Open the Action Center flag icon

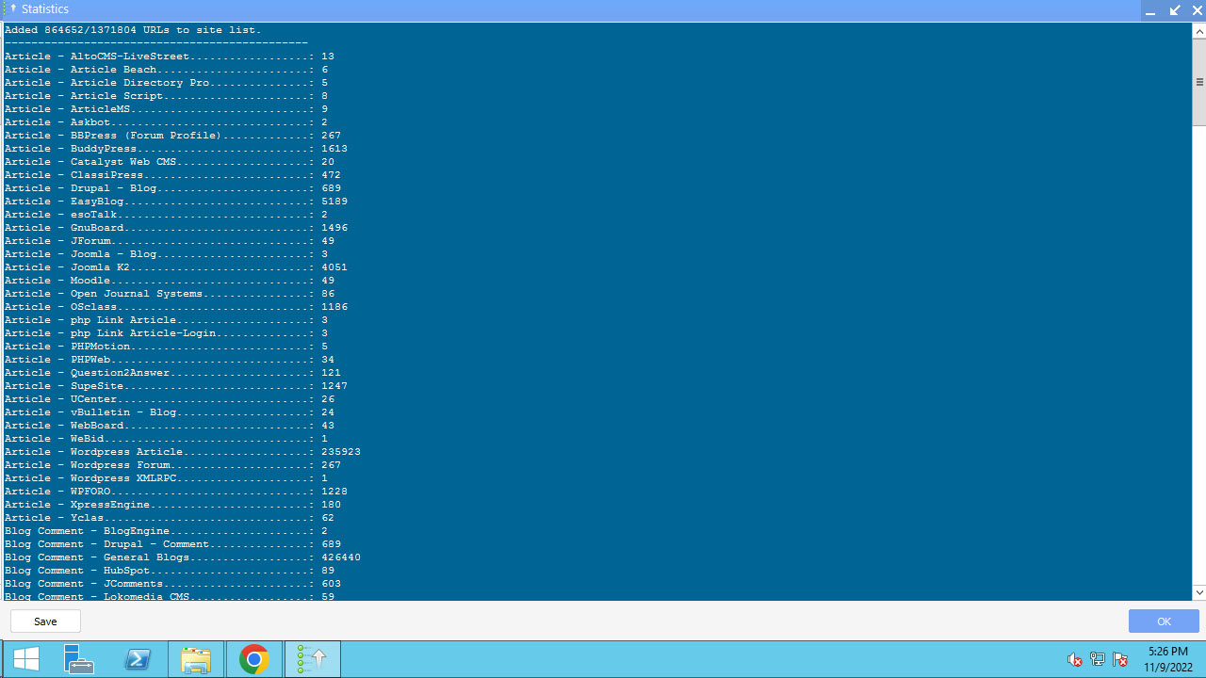point(1120,660)
